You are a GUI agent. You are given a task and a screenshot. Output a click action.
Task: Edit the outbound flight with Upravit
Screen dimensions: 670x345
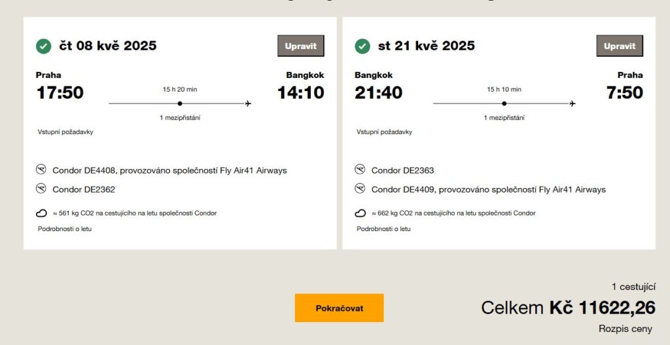pyautogui.click(x=301, y=46)
